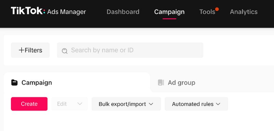Image resolution: width=274 pixels, height=131 pixels.
Task: Click the orange notification dot on Tools
Action: (x=217, y=9)
